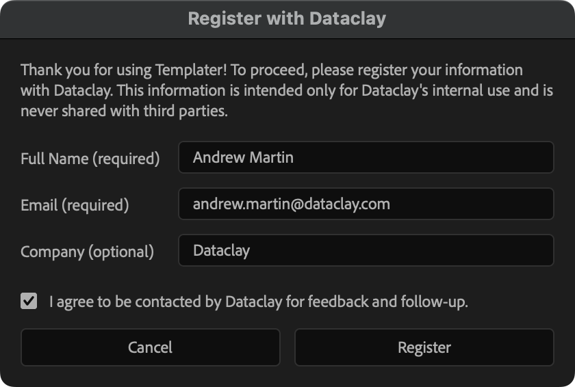Click the "Dataclay" entry in Company field
Image resolution: width=575 pixels, height=387 pixels.
point(221,250)
